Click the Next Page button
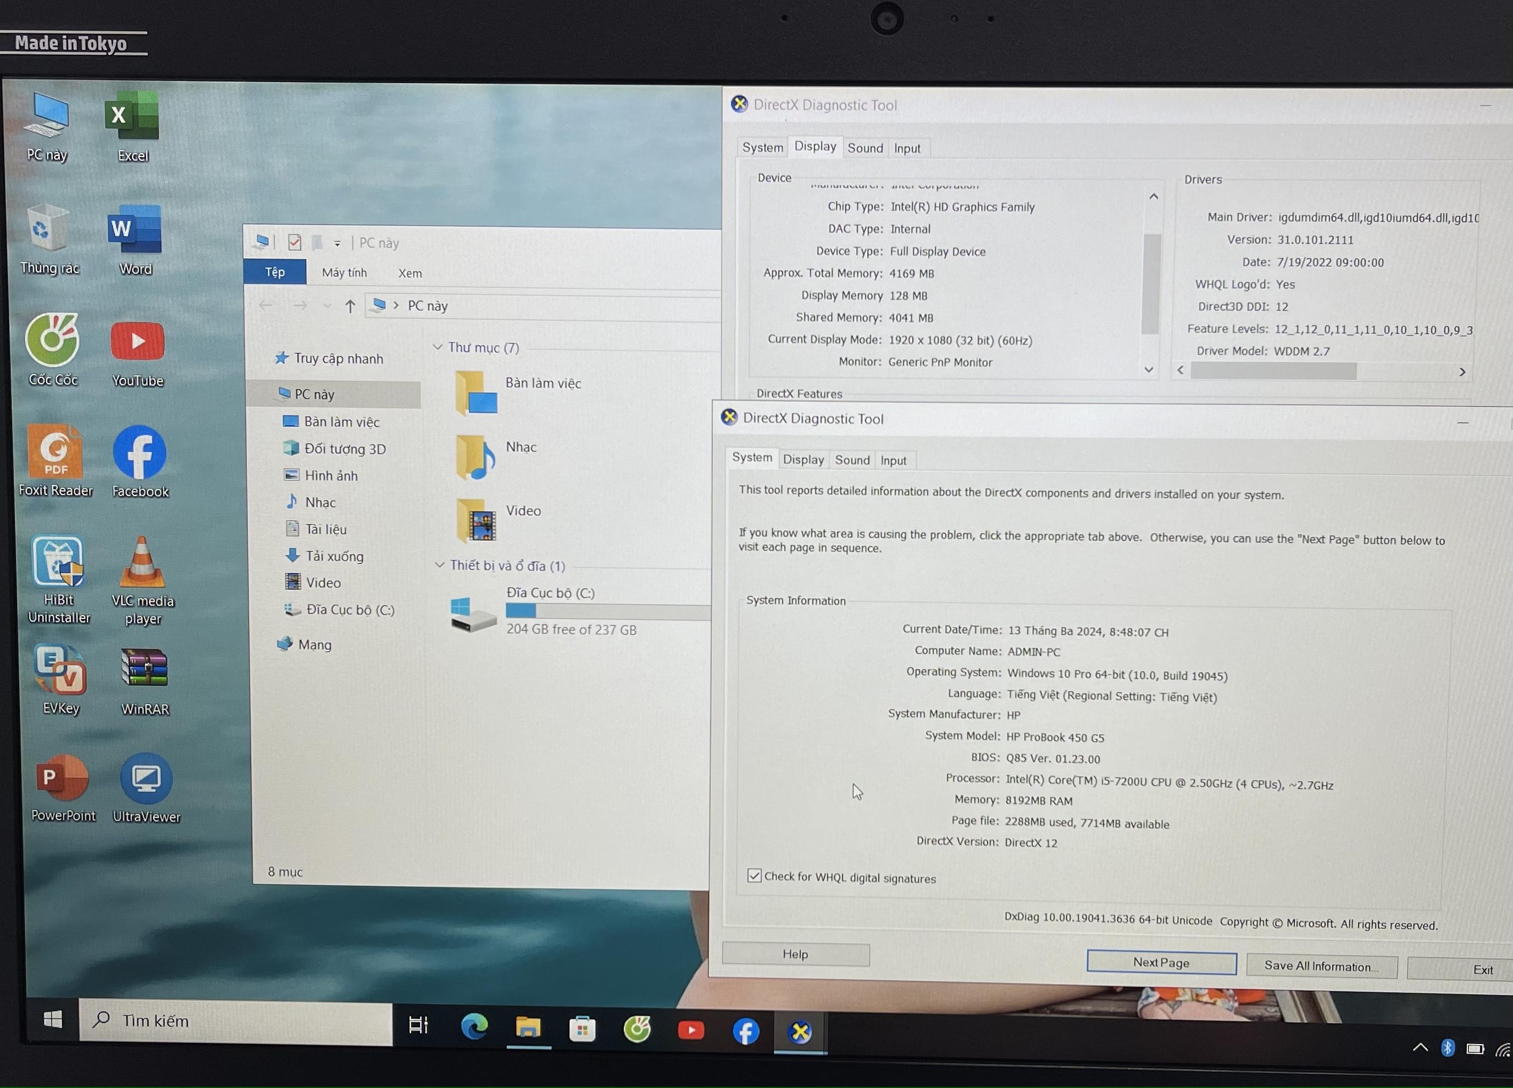 pyautogui.click(x=1161, y=962)
